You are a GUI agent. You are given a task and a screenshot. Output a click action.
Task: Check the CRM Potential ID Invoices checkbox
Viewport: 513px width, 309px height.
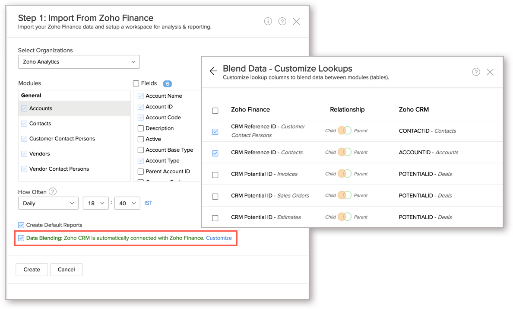(215, 175)
